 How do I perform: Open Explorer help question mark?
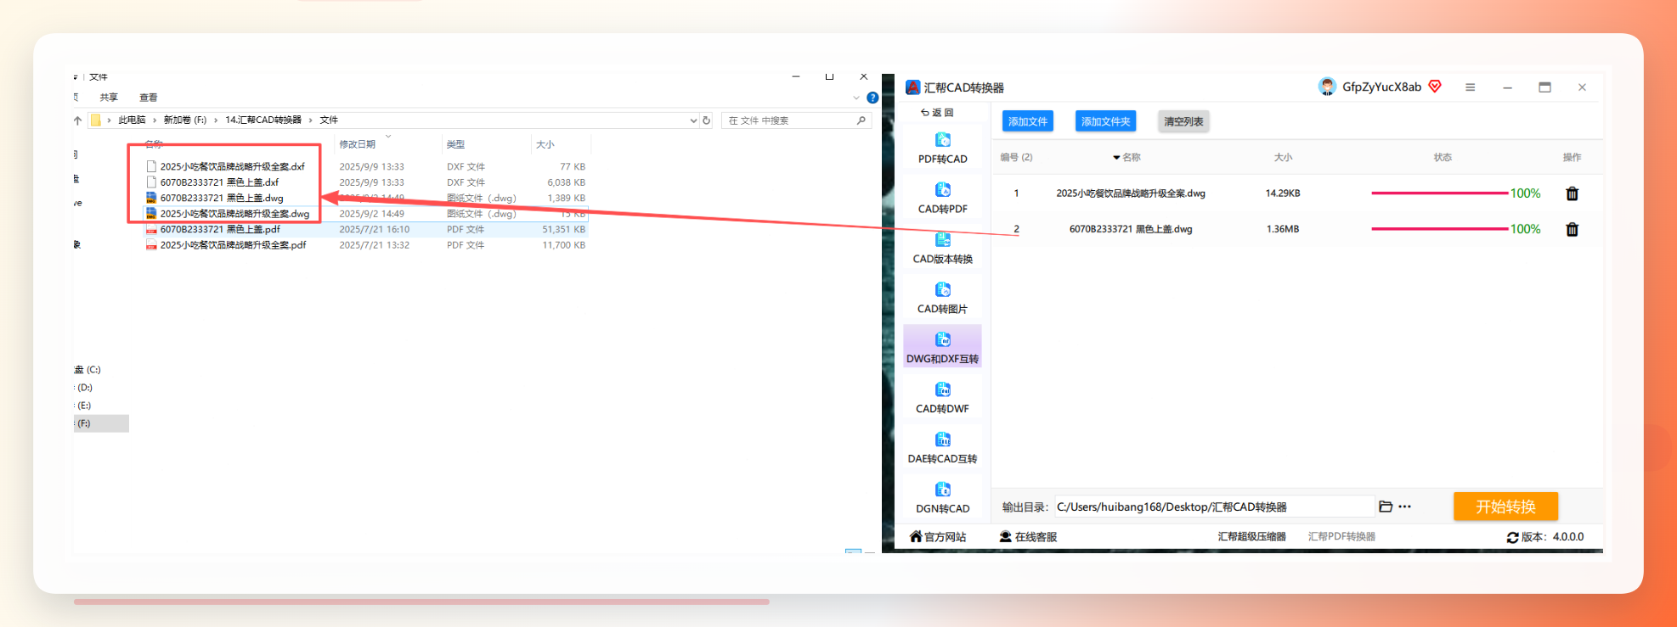(872, 98)
